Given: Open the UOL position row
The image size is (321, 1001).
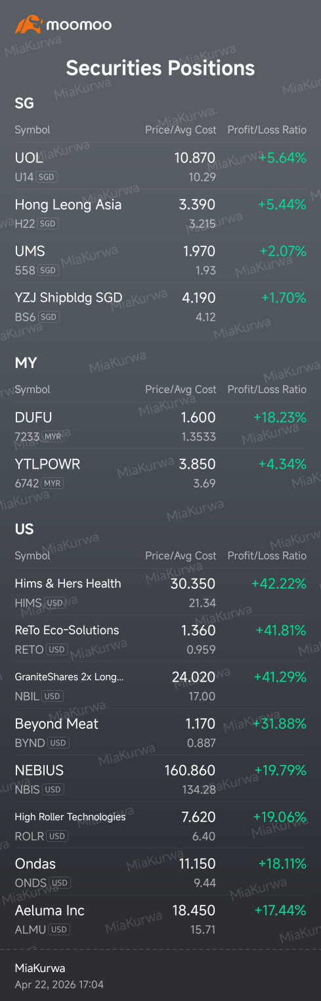Looking at the screenshot, I should tap(160, 166).
